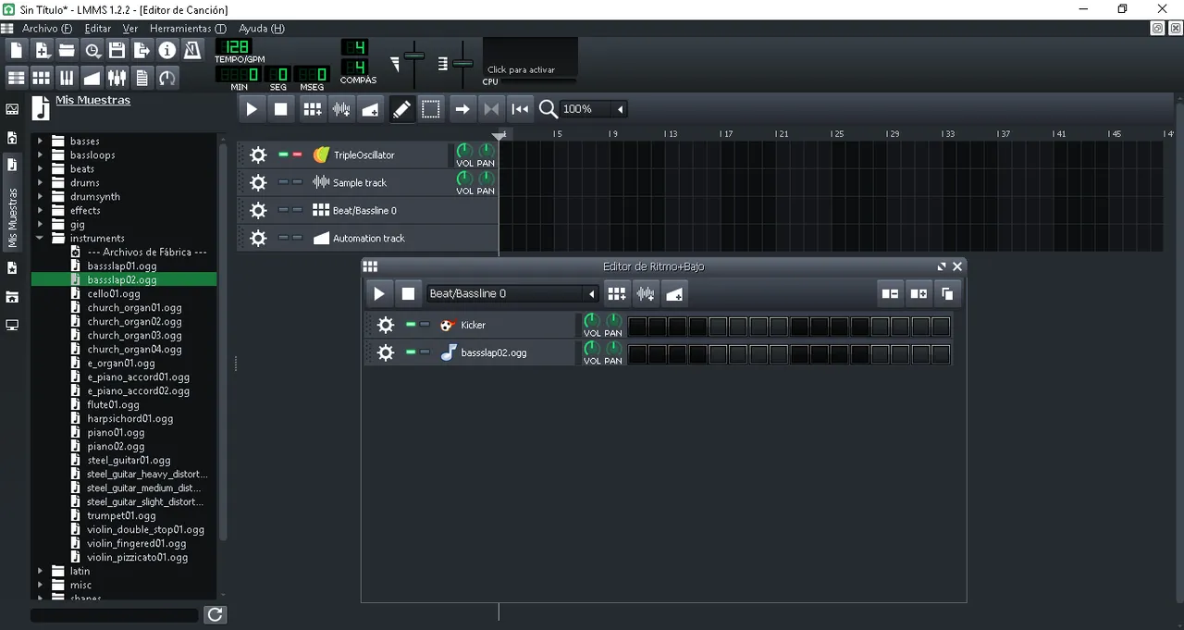Open the Ayuda menu
Viewport: 1184px width, 630px height.
[262, 29]
